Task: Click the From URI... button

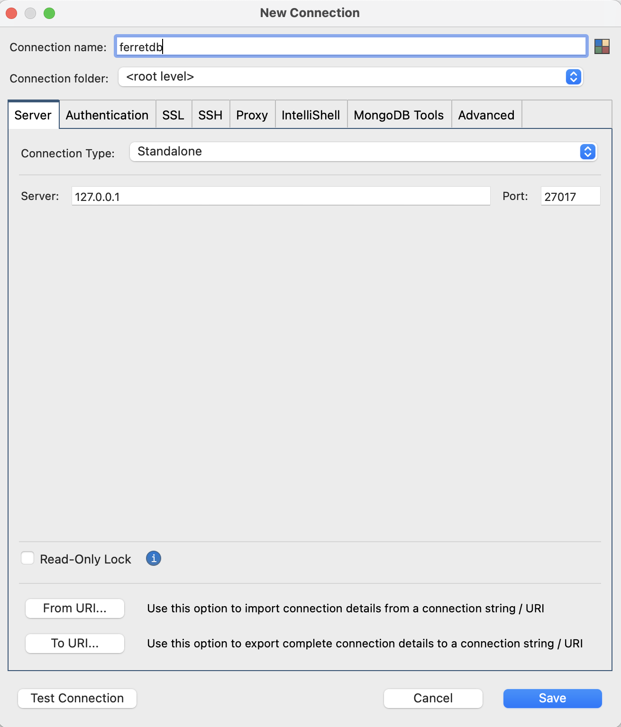Action: click(75, 608)
